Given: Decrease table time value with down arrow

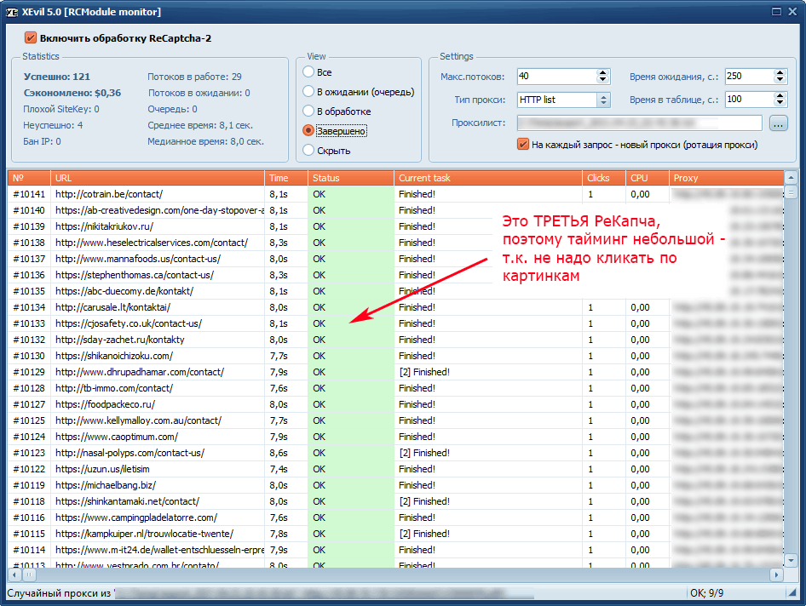Looking at the screenshot, I should point(780,103).
